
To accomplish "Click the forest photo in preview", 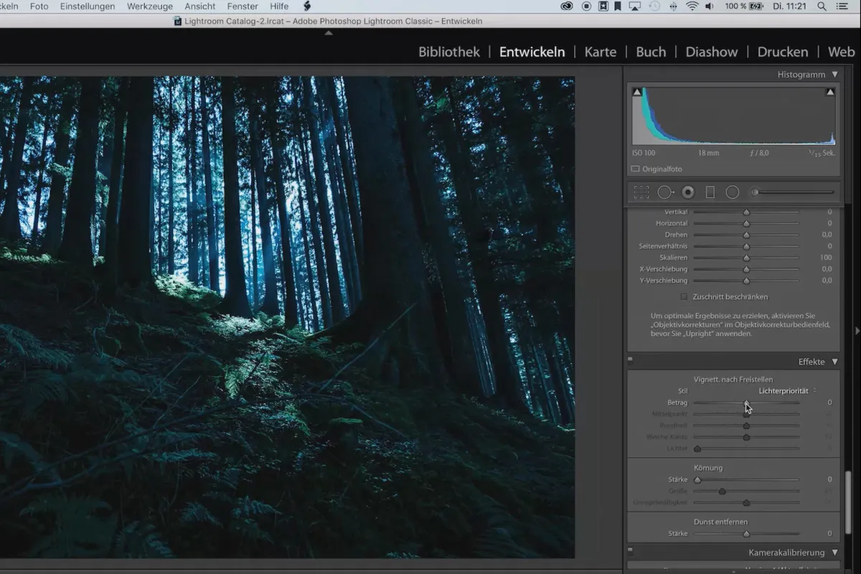I will tap(287, 317).
